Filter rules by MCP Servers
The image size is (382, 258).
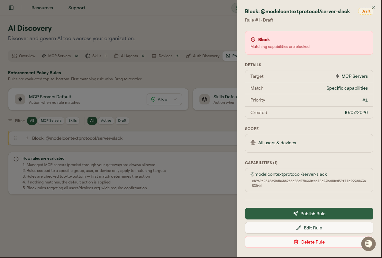tap(51, 121)
